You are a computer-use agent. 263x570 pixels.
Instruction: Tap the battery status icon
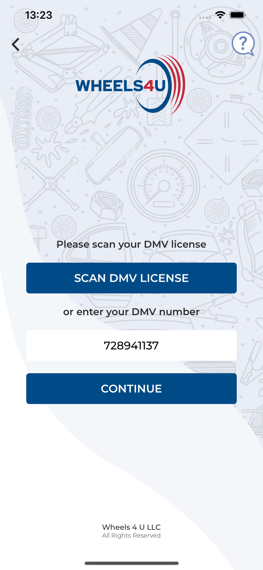pos(238,15)
